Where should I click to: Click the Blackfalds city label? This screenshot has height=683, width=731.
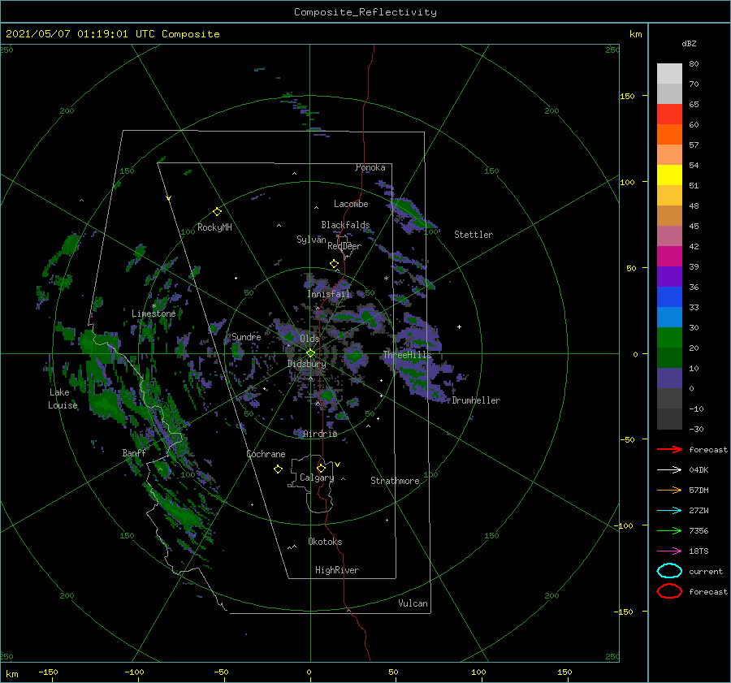pyautogui.click(x=345, y=225)
